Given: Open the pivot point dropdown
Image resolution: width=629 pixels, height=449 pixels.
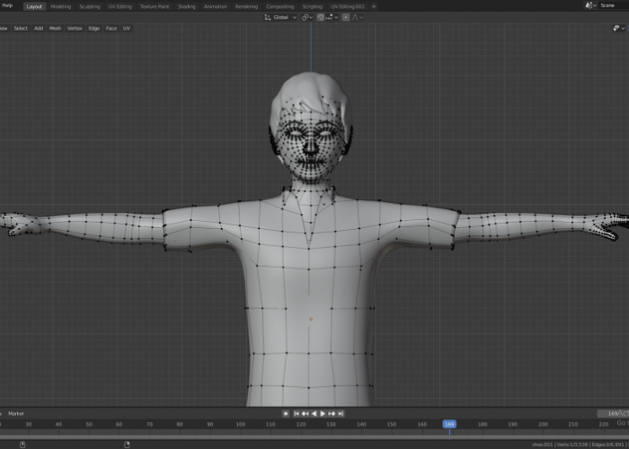Looking at the screenshot, I should (x=307, y=17).
